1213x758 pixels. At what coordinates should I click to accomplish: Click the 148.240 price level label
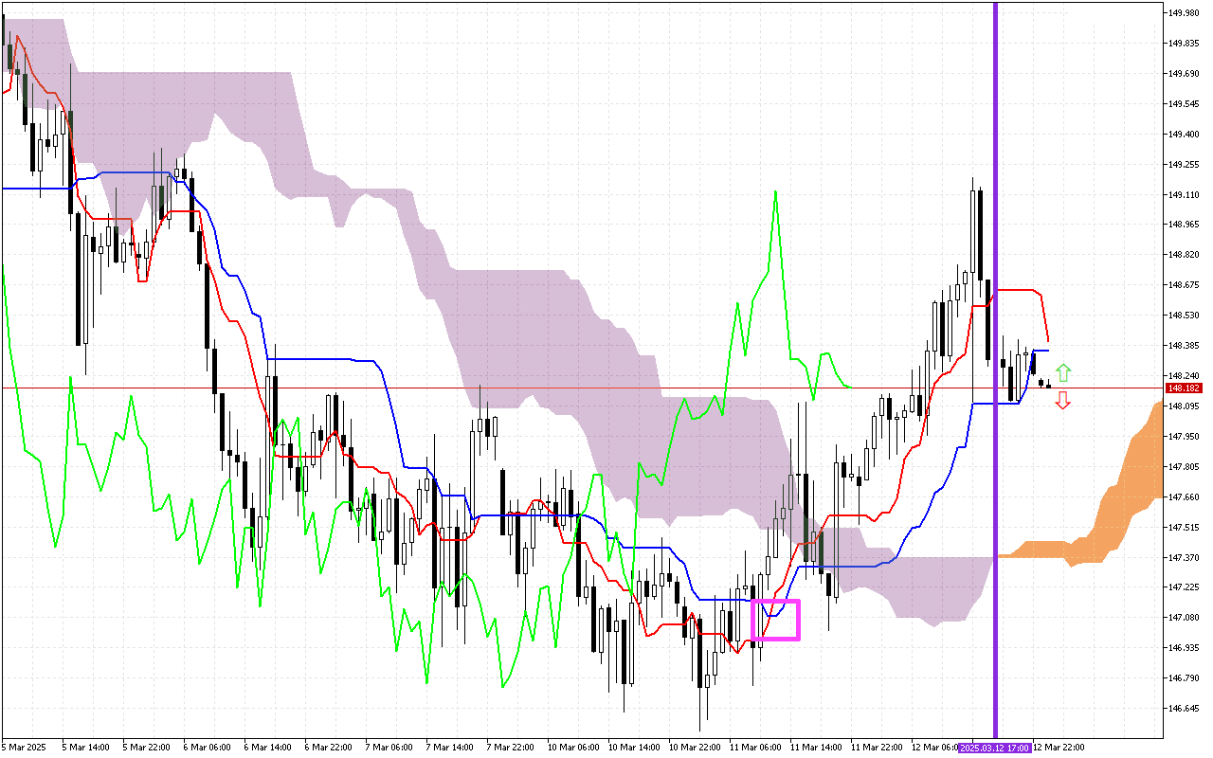click(1185, 376)
